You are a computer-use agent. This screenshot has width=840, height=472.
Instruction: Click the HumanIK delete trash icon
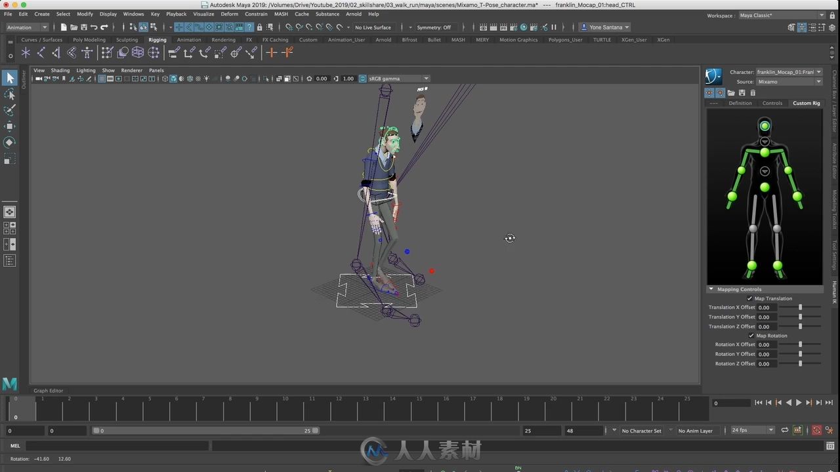tap(753, 93)
